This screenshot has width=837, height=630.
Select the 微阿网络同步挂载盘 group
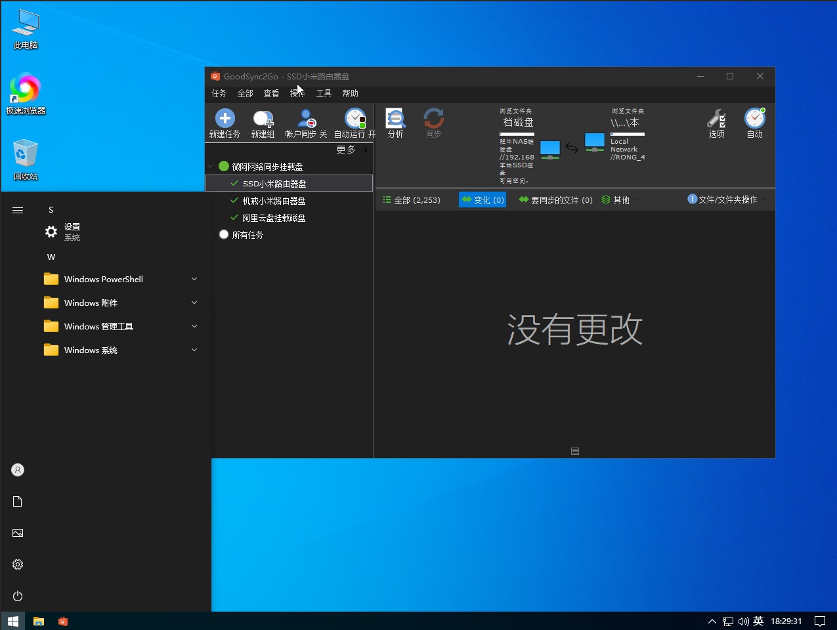click(x=267, y=167)
